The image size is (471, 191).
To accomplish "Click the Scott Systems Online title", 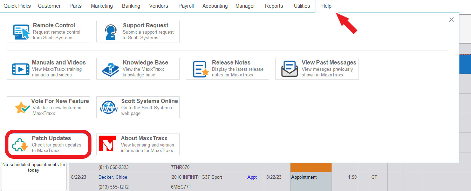I will pyautogui.click(x=150, y=101).
